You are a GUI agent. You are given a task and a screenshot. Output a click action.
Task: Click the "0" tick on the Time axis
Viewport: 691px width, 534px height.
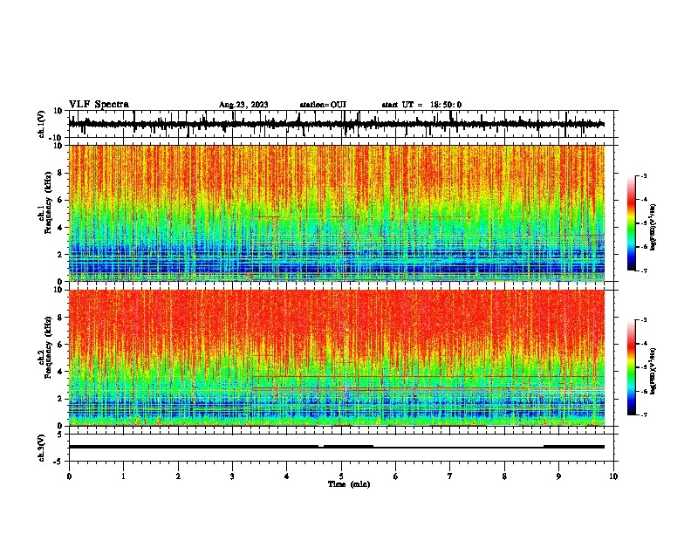click(69, 476)
